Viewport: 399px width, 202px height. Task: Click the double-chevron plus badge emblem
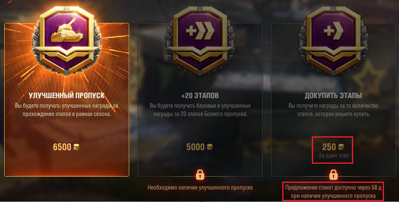coord(200,41)
